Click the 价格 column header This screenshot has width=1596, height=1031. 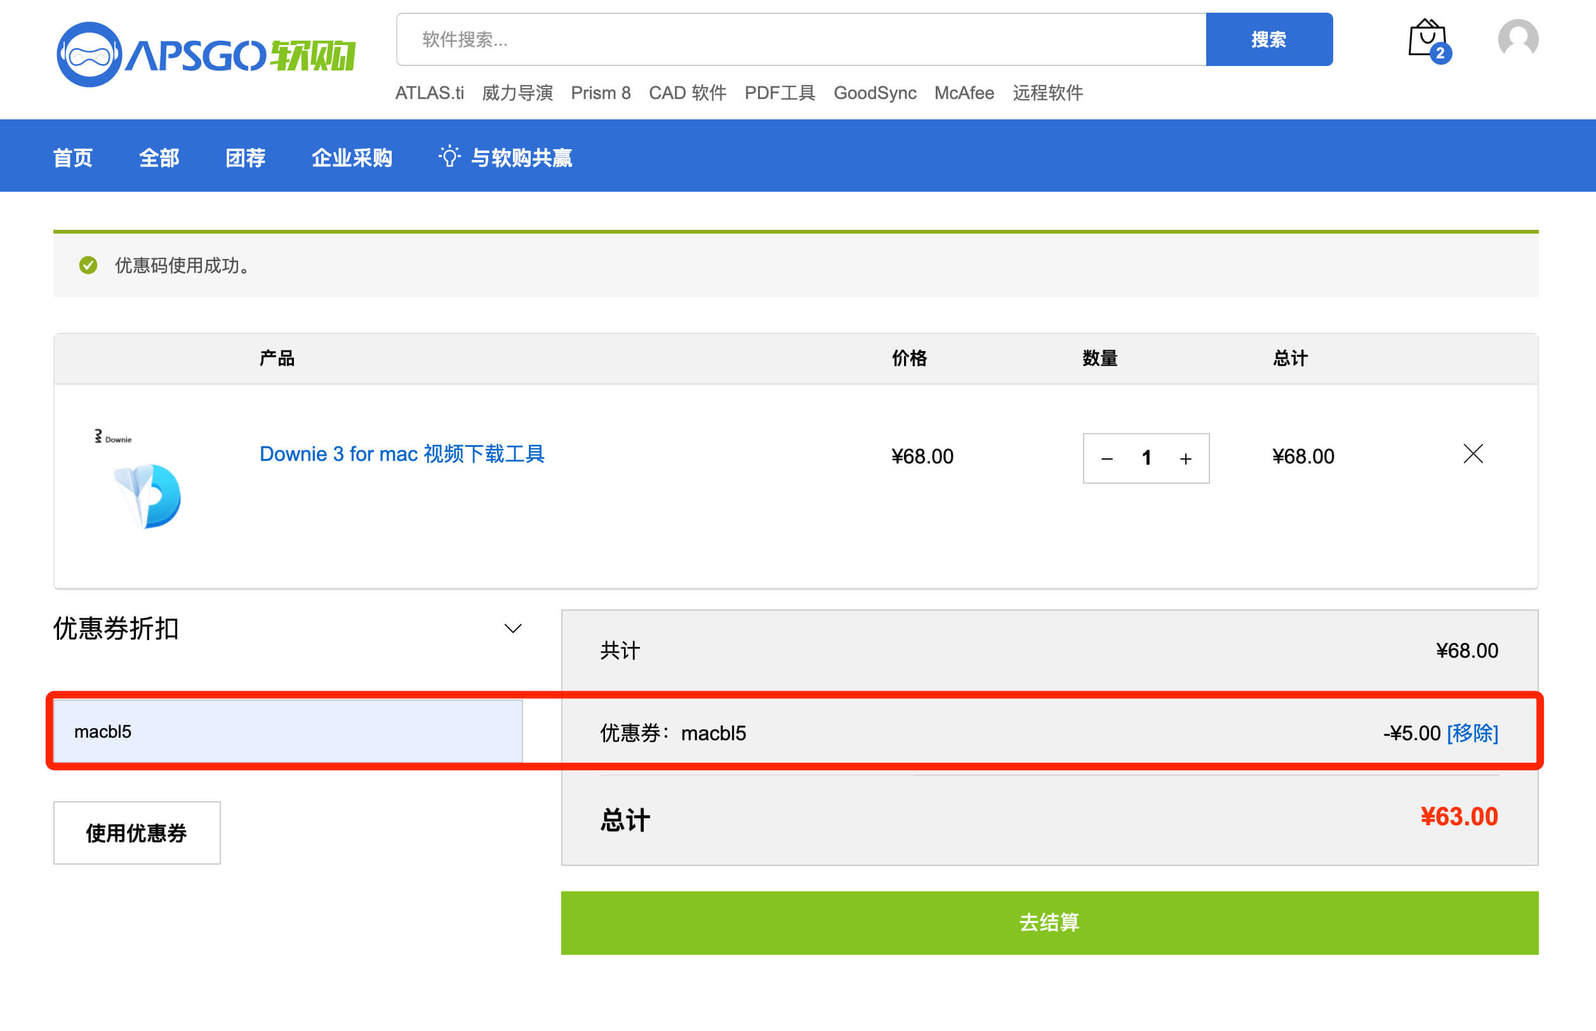(909, 358)
